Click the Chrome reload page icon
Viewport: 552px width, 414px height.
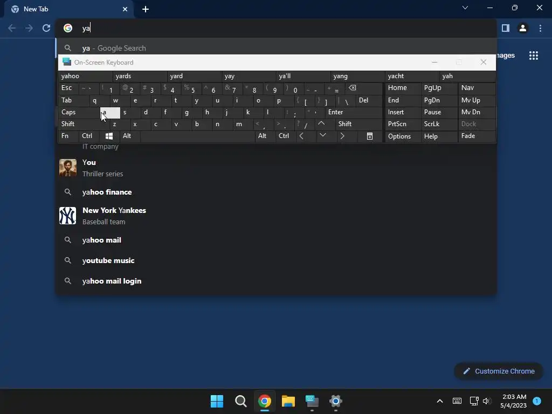pos(46,28)
